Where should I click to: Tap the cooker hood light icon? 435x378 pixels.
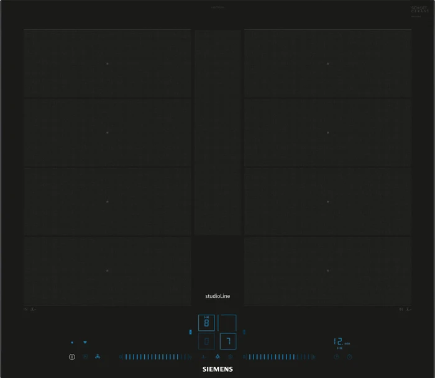pyautogui.click(x=217, y=357)
